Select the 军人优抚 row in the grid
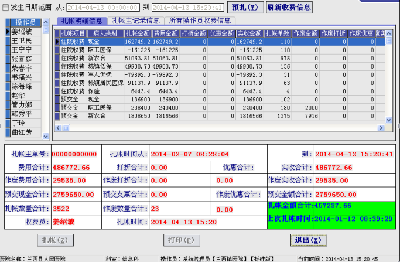 point(105,75)
